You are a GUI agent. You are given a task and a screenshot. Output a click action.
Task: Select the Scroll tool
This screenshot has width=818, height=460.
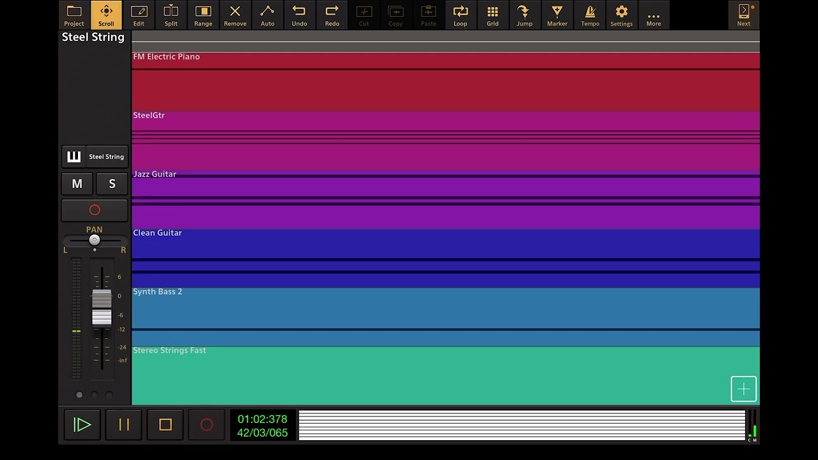(106, 15)
